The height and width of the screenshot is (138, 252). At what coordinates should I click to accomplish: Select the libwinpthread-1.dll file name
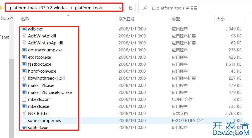[46, 78]
